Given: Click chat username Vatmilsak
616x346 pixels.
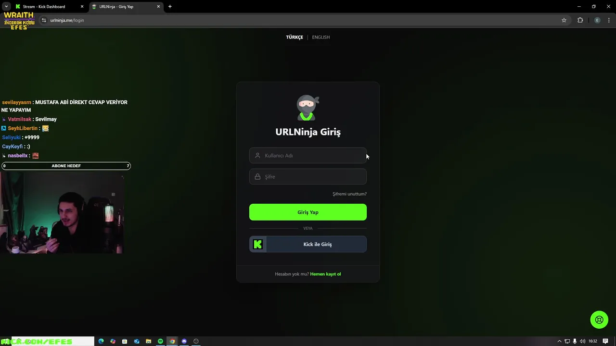Looking at the screenshot, I should click(19, 119).
